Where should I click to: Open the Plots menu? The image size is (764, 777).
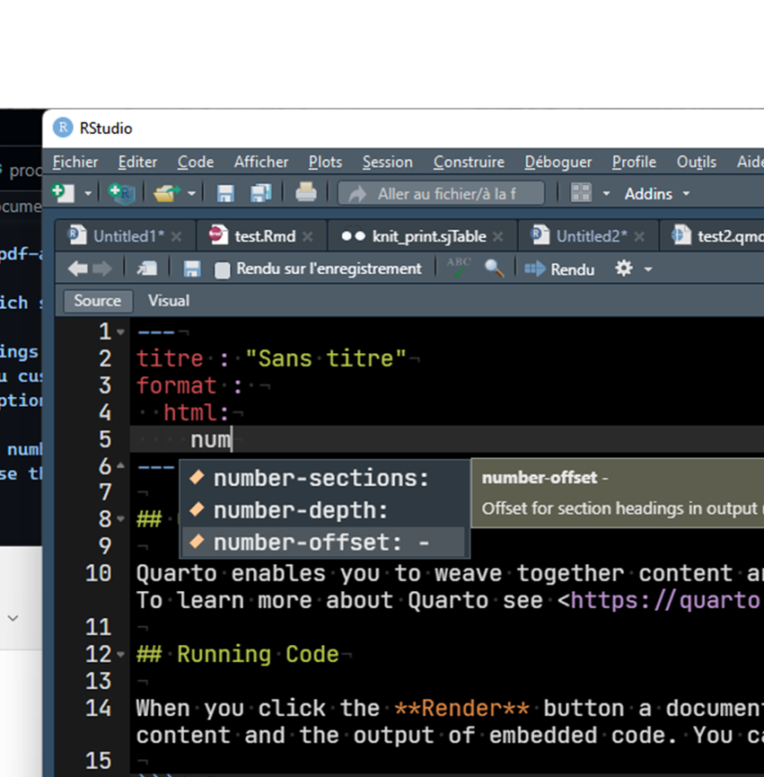325,162
